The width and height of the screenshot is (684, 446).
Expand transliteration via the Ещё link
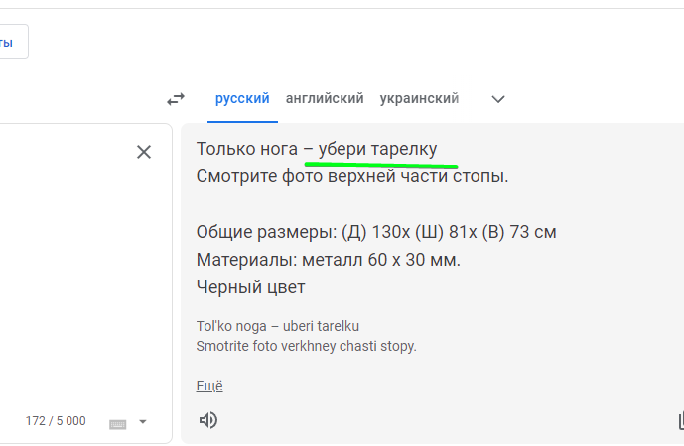(x=209, y=386)
